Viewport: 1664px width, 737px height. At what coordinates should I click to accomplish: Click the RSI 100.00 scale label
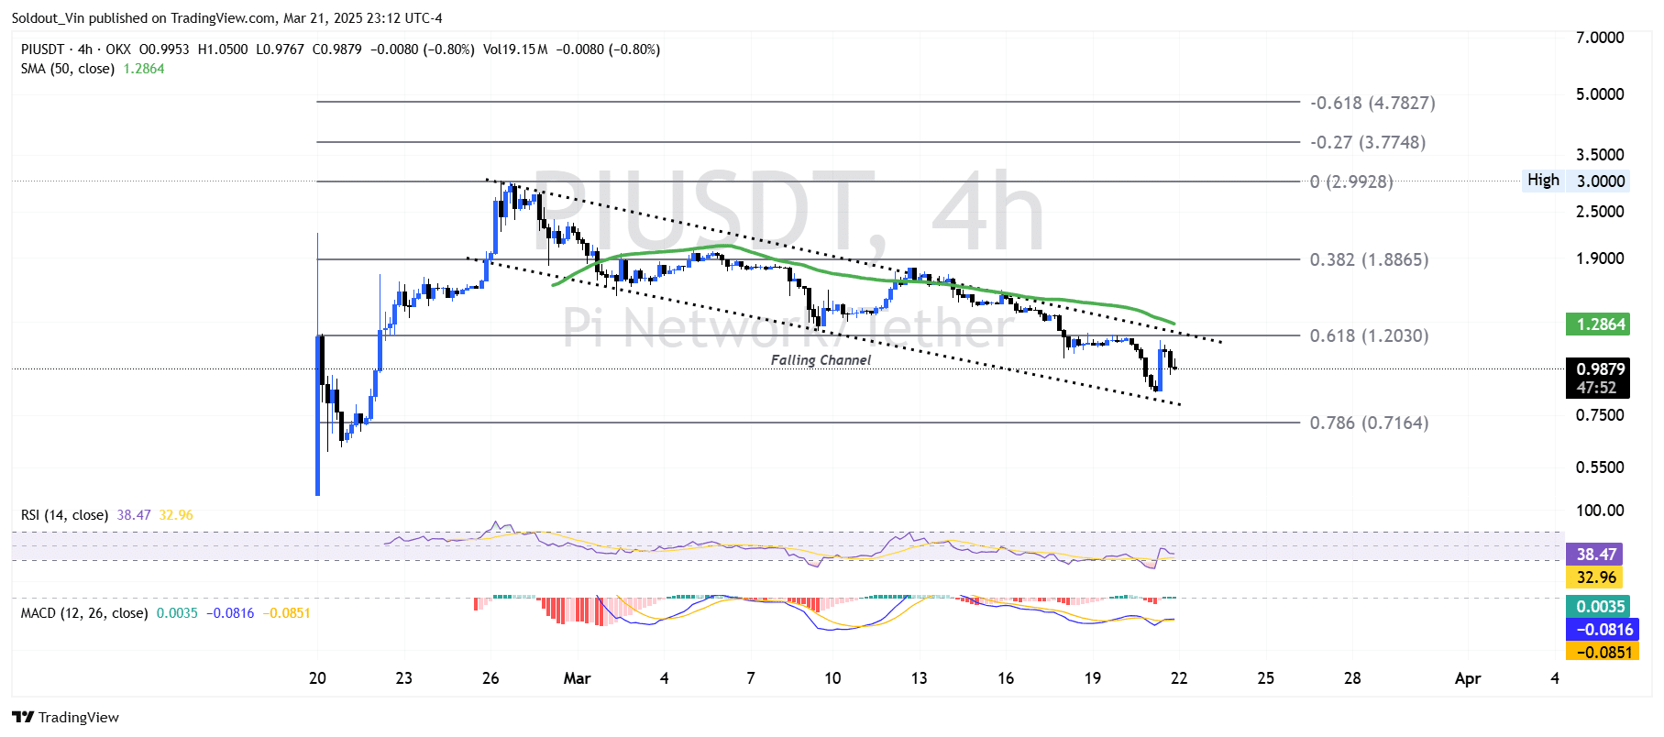tap(1600, 511)
